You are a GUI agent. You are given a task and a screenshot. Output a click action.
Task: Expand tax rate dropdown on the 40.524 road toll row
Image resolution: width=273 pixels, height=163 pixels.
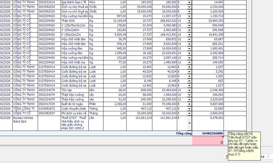coord(189,72)
